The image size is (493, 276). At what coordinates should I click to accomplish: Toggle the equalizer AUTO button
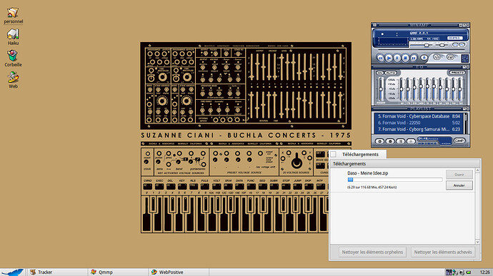[x=391, y=73]
